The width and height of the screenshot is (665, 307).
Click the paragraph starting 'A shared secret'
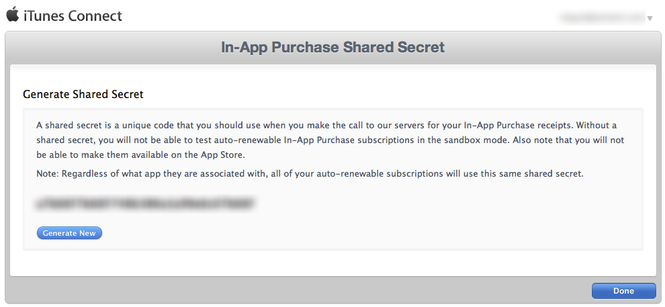tap(330, 140)
